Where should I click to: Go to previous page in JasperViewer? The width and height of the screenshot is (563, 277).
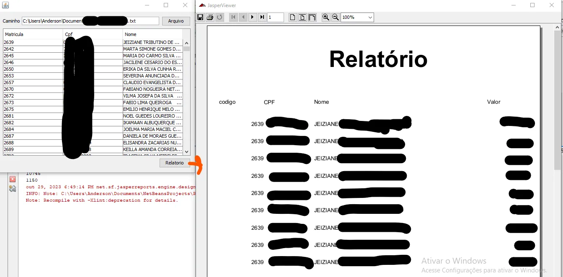click(x=243, y=17)
